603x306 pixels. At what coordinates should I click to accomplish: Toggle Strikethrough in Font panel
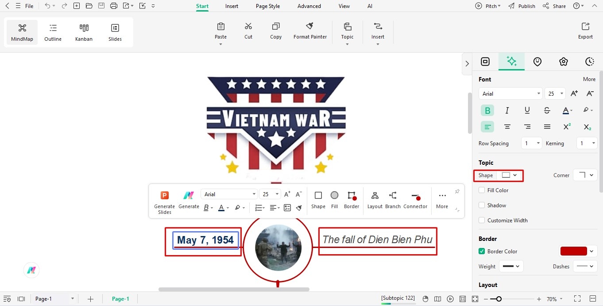coord(547,110)
